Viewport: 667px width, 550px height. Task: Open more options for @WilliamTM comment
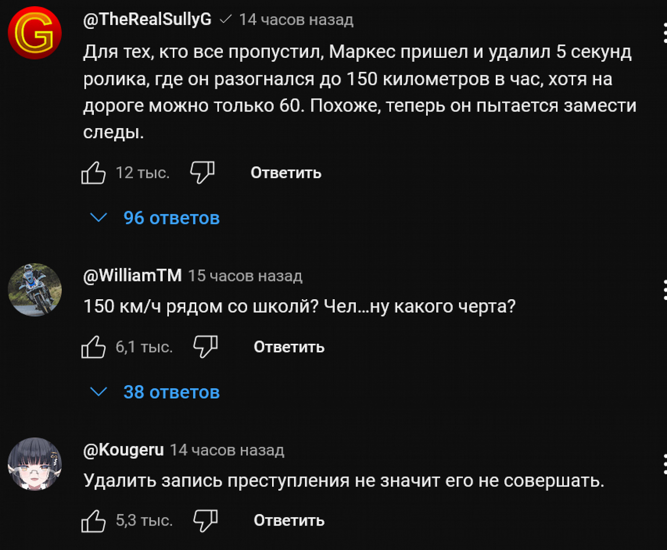pyautogui.click(x=664, y=290)
